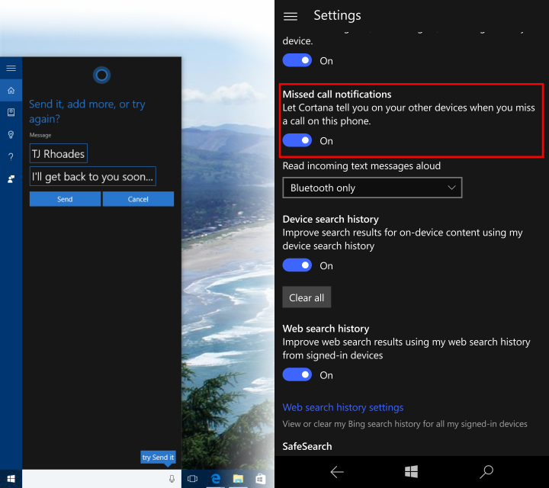Tap phone Search magnifier button

pyautogui.click(x=486, y=471)
